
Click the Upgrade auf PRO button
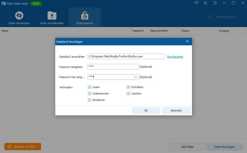click(23, 147)
